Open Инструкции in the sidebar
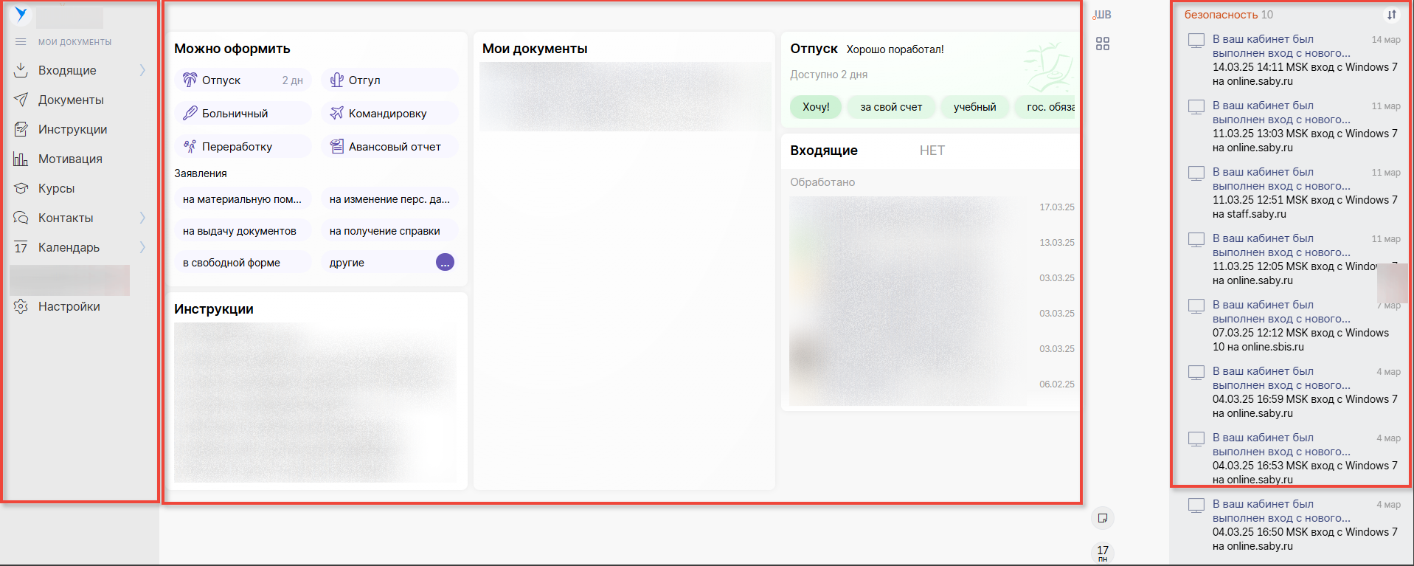1414x566 pixels. click(72, 129)
